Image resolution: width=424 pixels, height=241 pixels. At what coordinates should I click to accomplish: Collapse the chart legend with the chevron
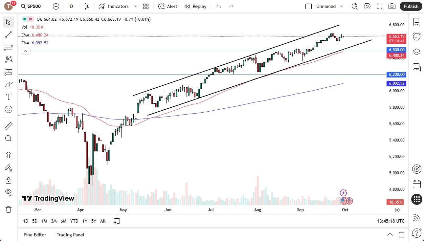[x=26, y=51]
